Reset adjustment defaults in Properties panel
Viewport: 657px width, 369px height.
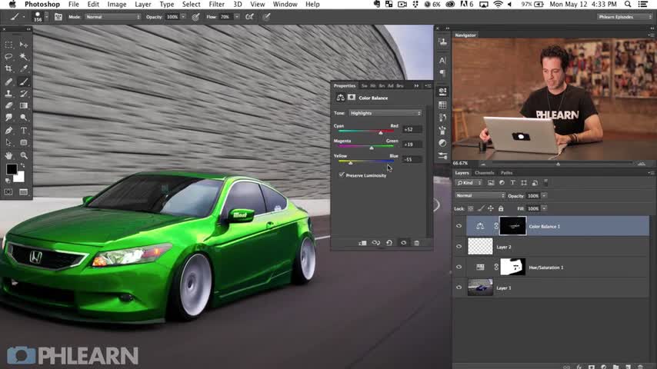389,243
